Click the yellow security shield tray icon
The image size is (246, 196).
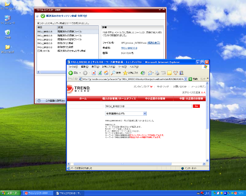click(221, 193)
